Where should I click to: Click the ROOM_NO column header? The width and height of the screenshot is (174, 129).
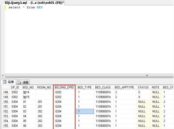click(44, 87)
